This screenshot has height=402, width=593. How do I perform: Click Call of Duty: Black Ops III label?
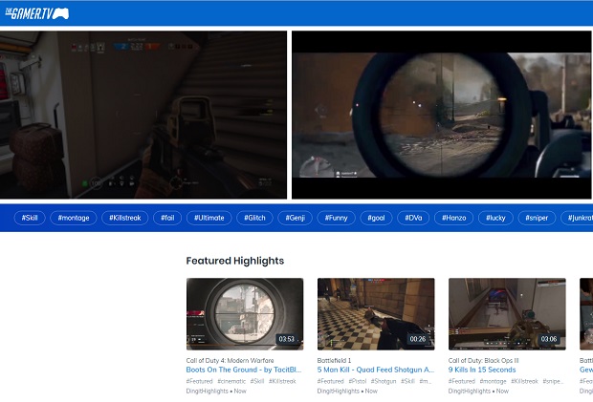[x=483, y=361]
